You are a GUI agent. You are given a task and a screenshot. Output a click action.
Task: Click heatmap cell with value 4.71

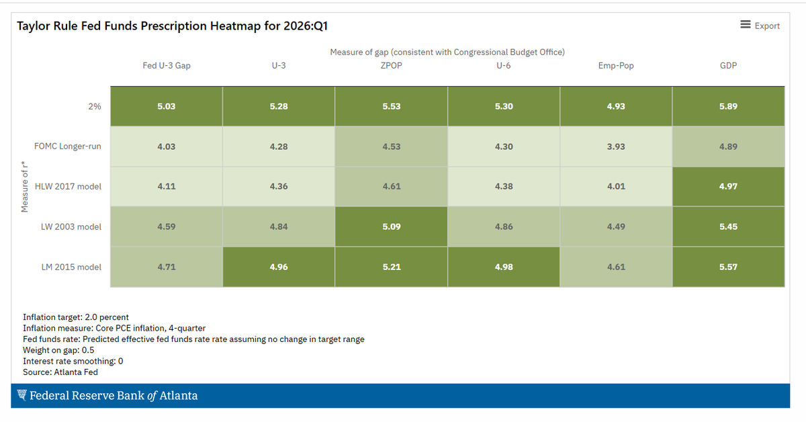tap(167, 267)
